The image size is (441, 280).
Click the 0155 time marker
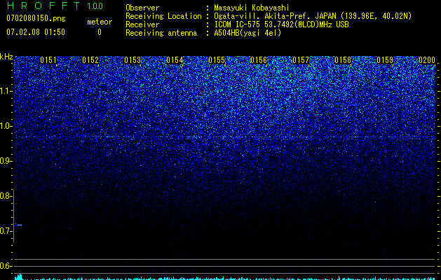(x=217, y=60)
